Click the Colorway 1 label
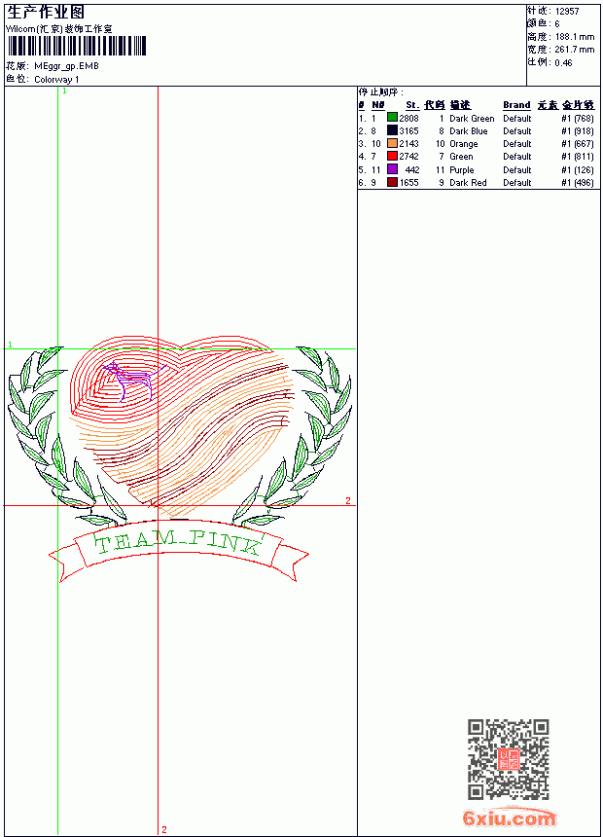The image size is (603, 837). click(56, 80)
